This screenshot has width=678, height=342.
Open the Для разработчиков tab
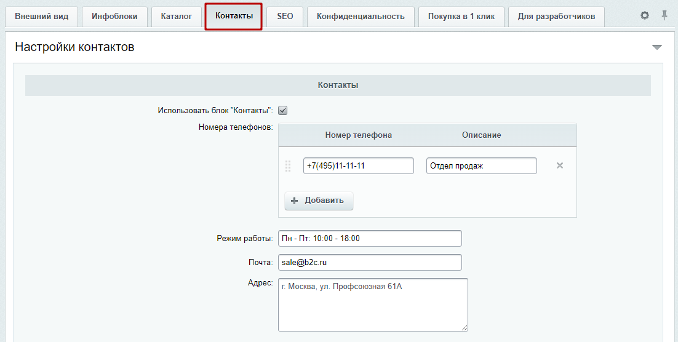point(557,17)
